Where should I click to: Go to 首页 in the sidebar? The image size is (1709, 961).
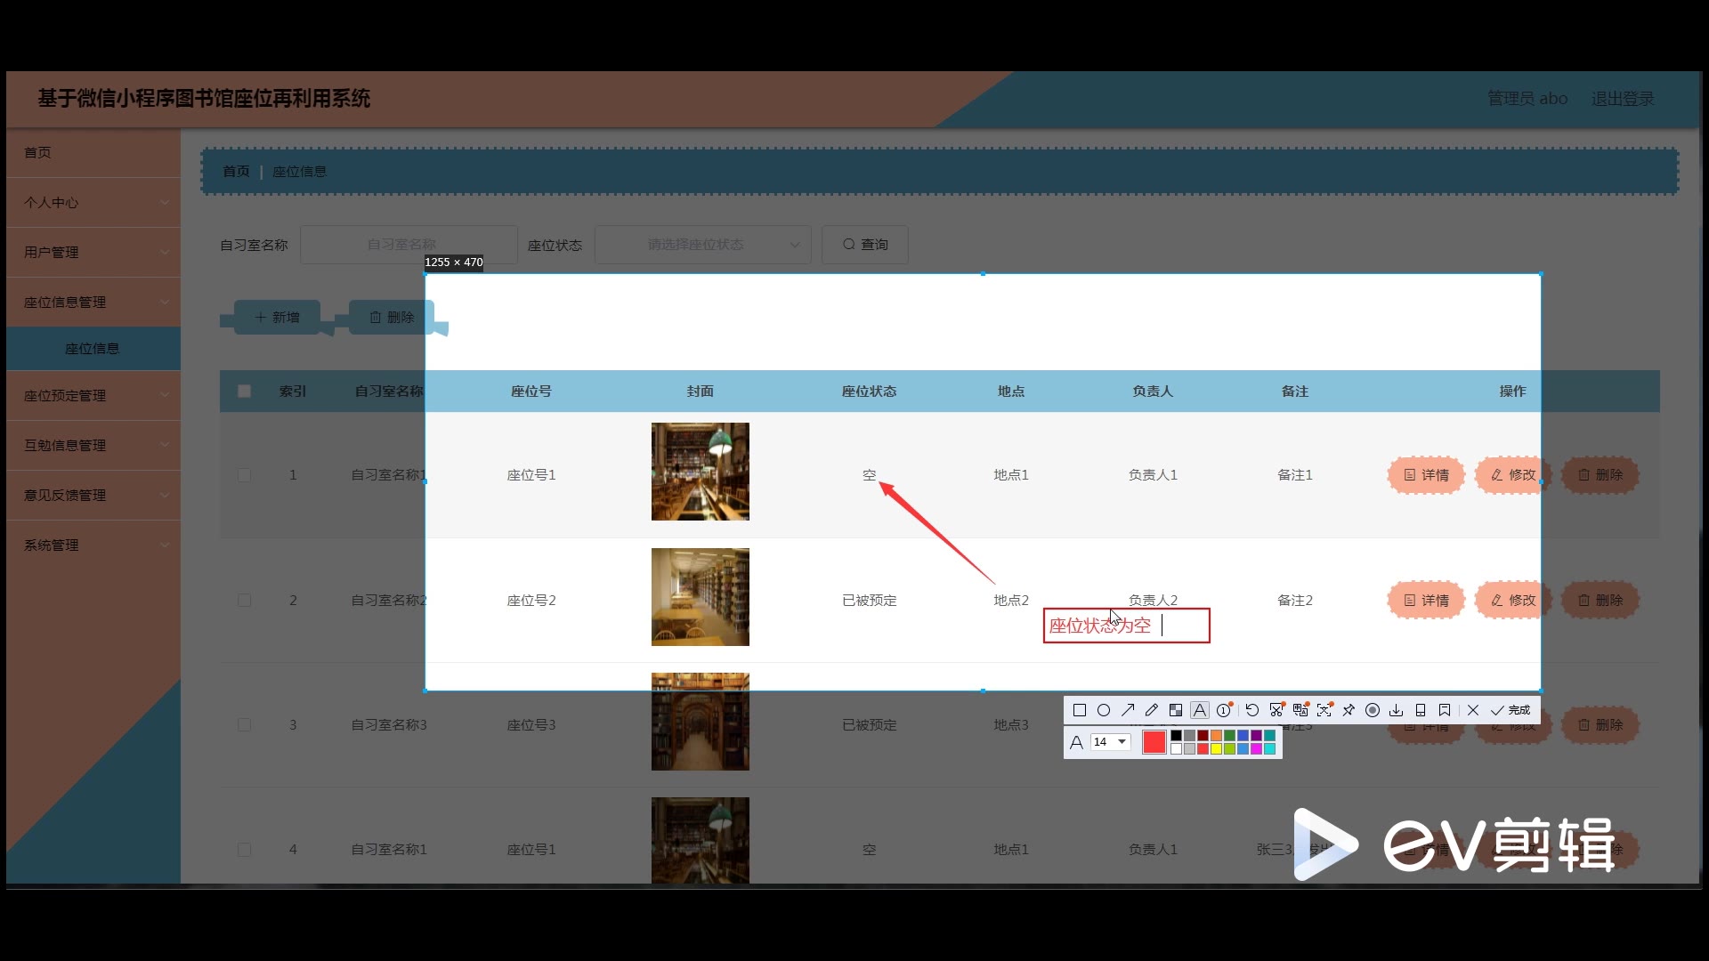37,153
